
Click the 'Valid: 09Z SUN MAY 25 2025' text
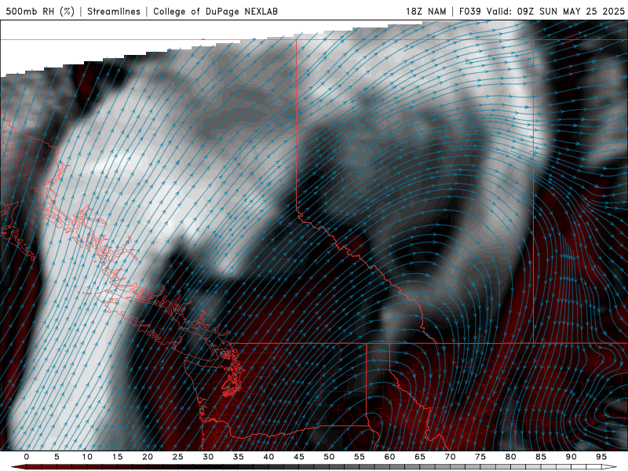[x=556, y=12]
